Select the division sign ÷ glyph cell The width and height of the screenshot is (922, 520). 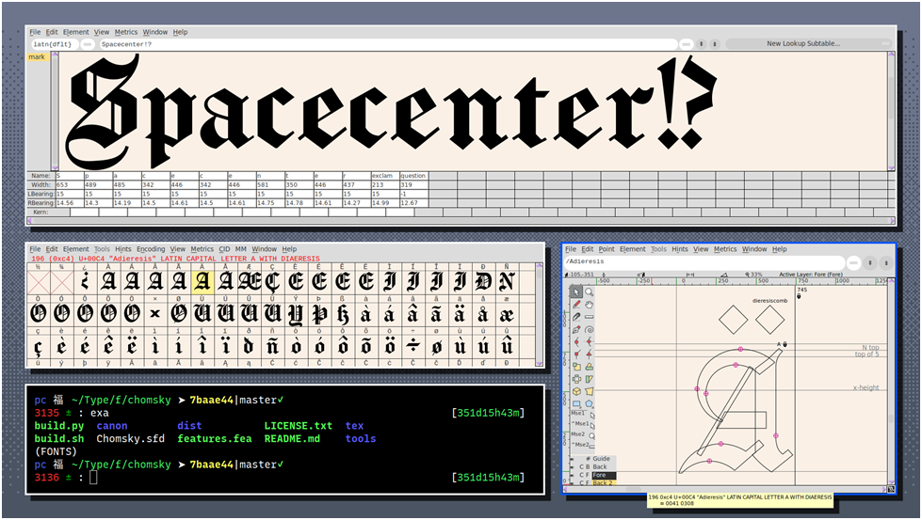pos(412,346)
